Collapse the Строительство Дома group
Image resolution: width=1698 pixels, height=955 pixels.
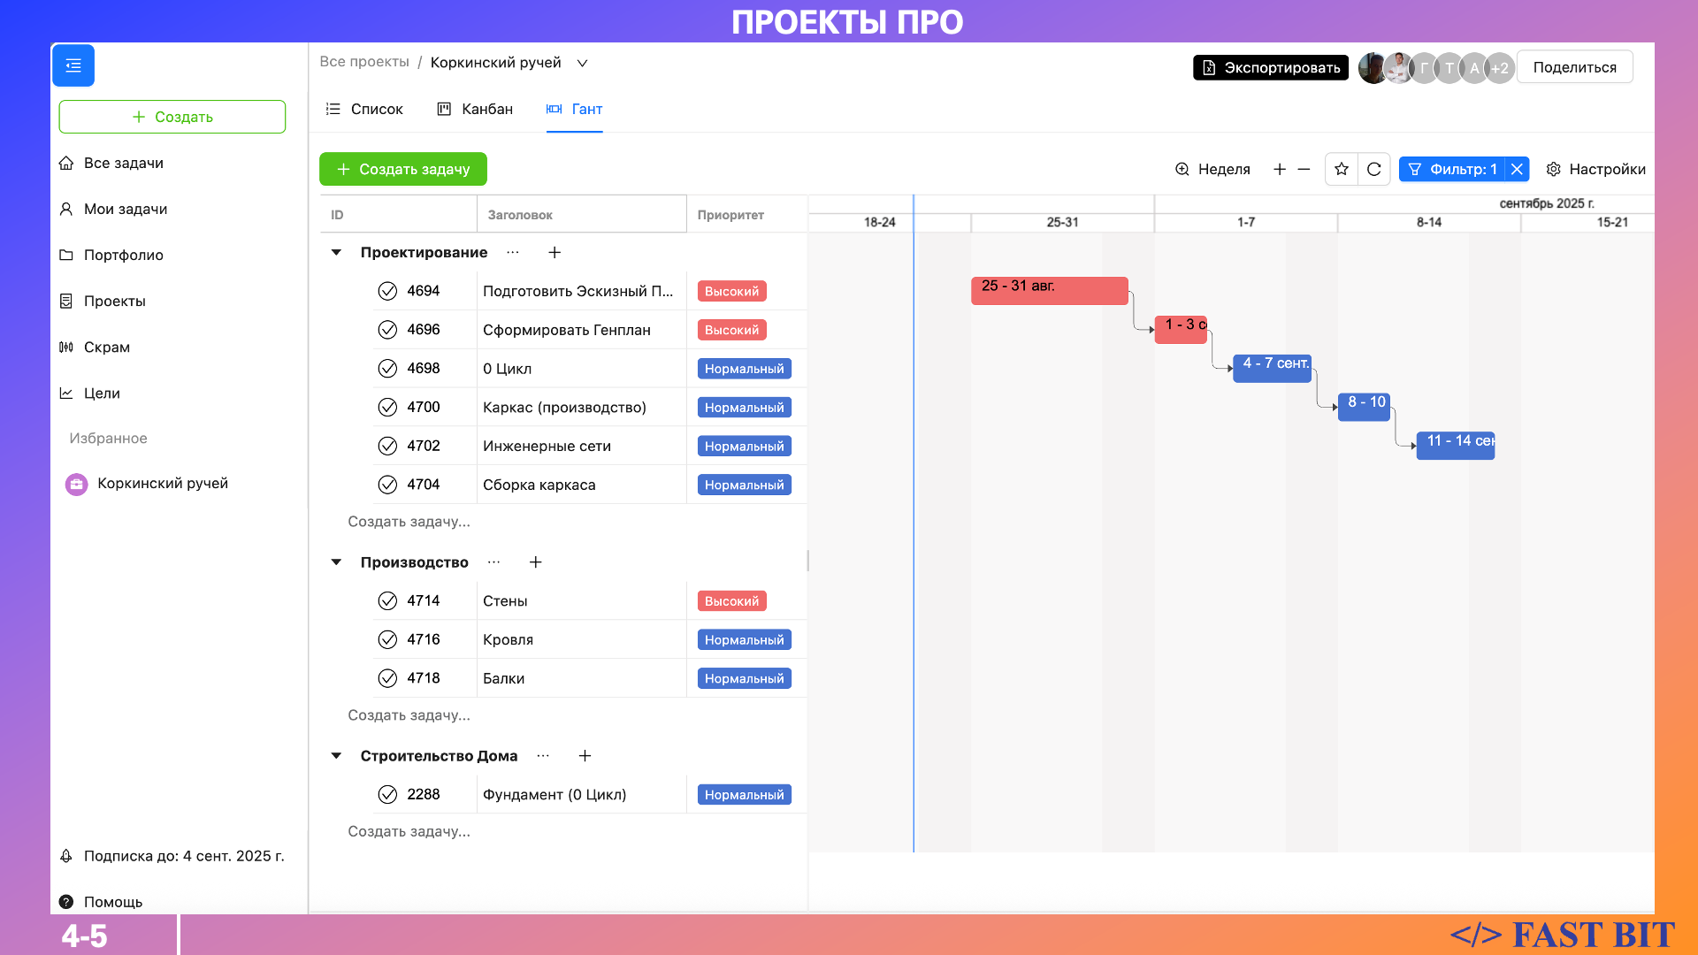pyautogui.click(x=336, y=756)
